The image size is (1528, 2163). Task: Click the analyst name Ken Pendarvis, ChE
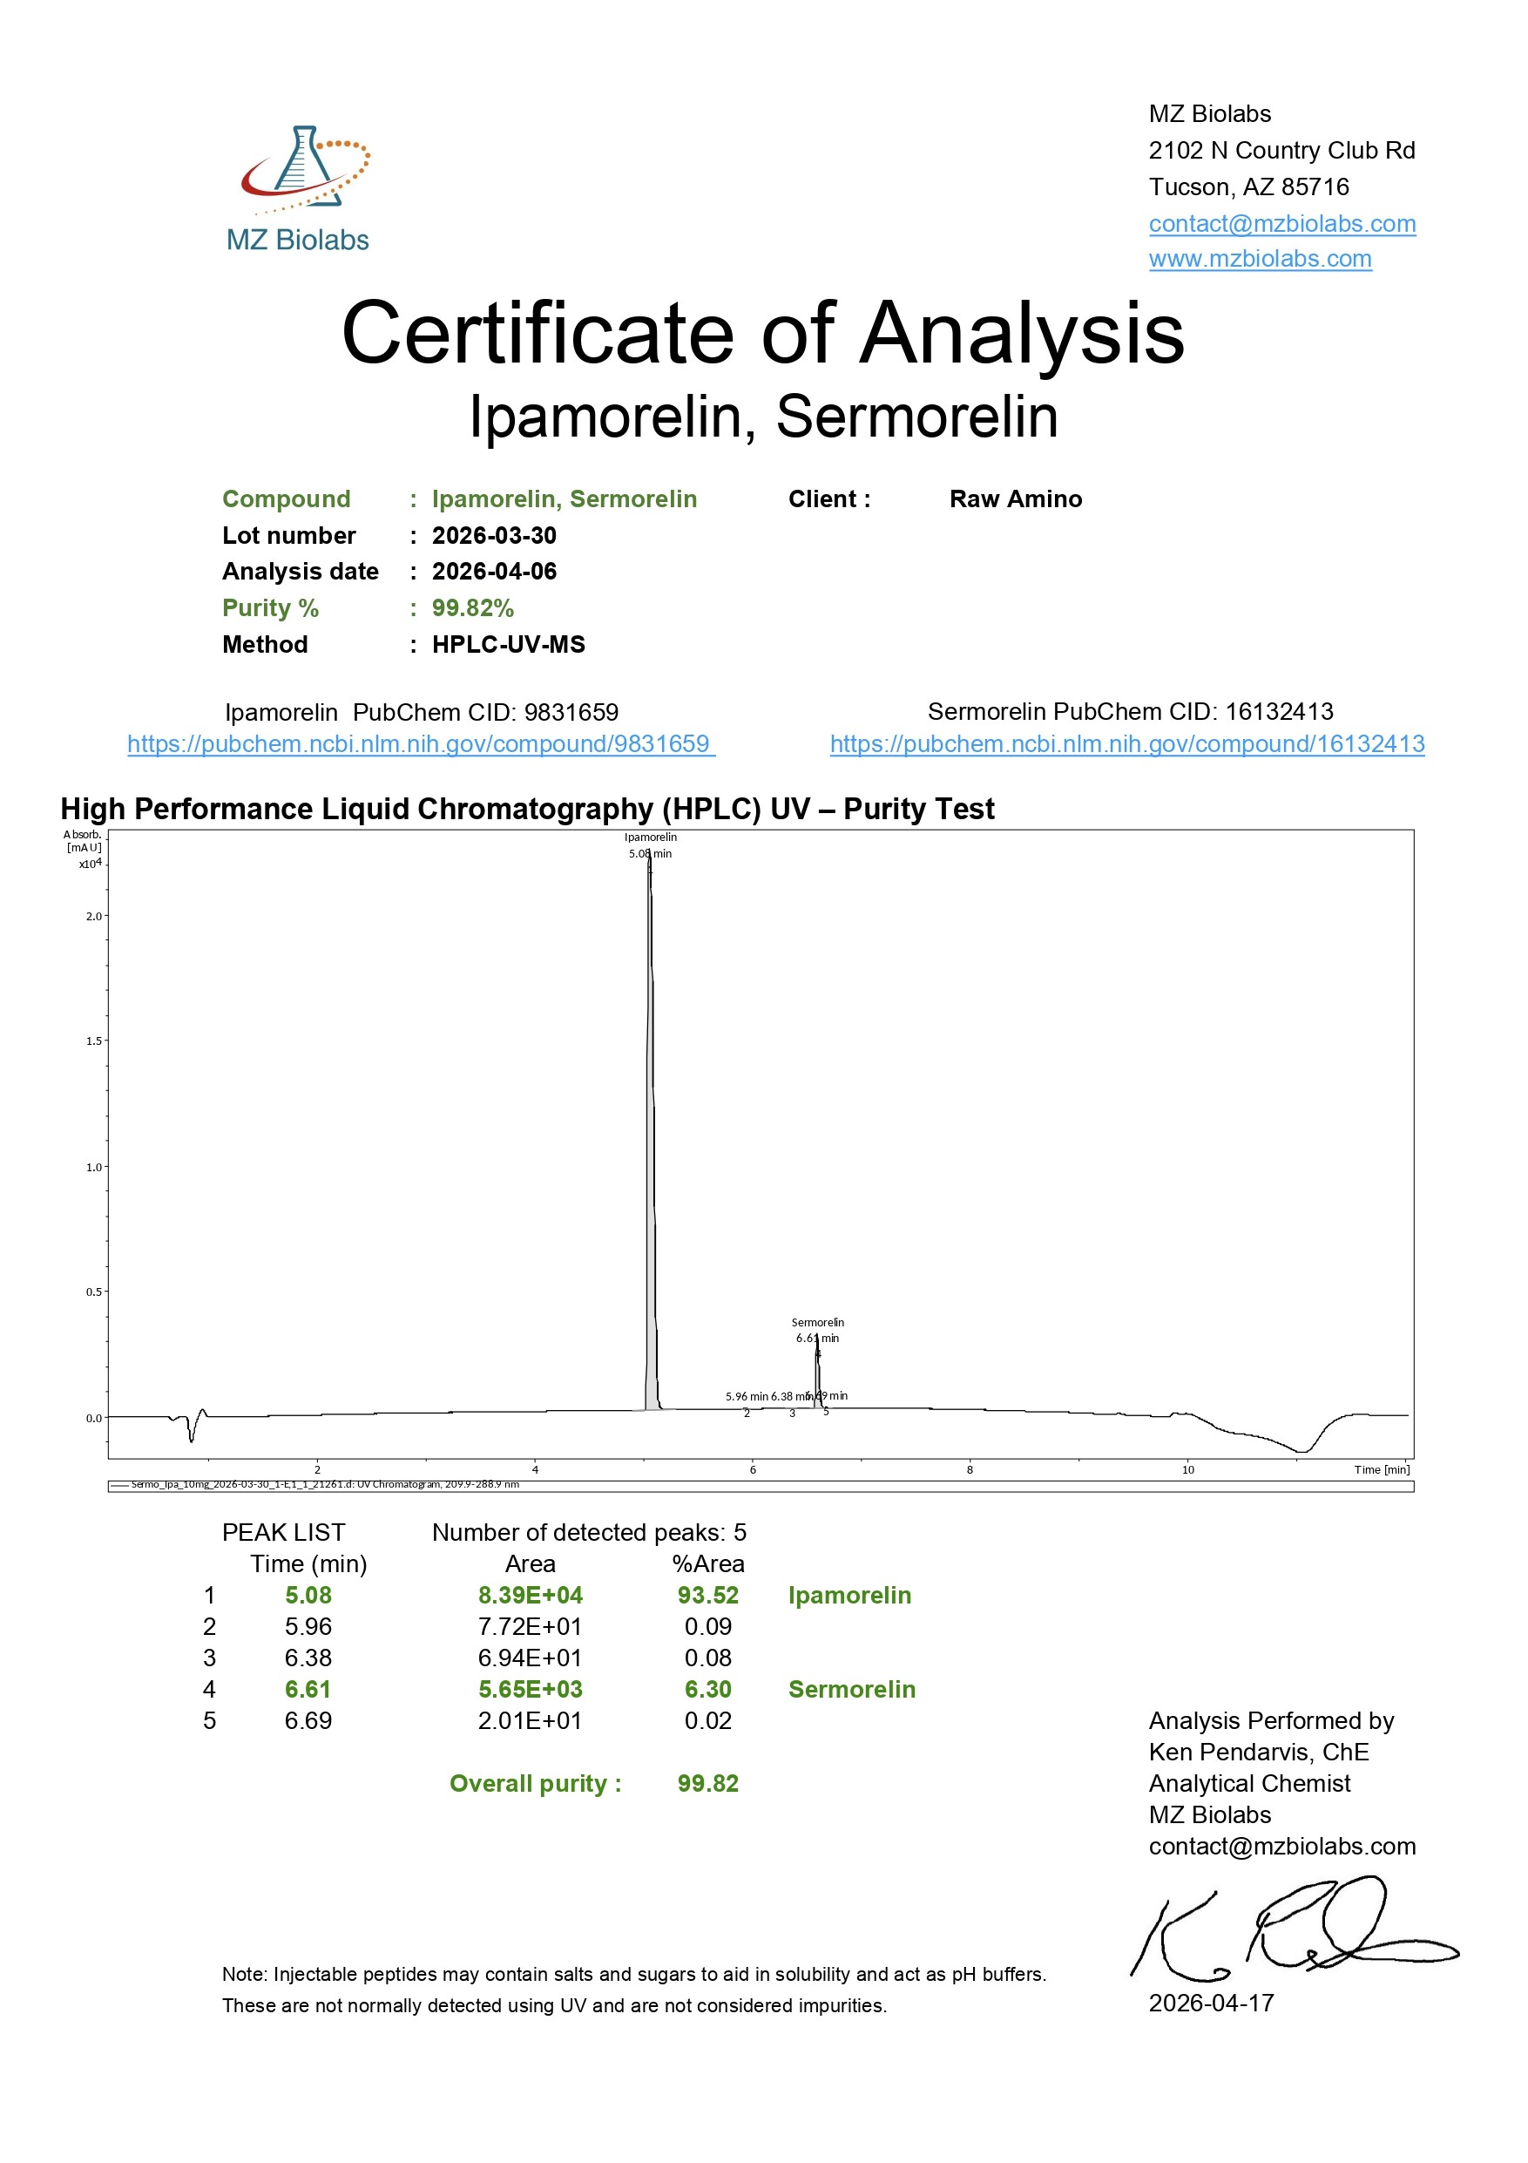click(x=1259, y=1753)
